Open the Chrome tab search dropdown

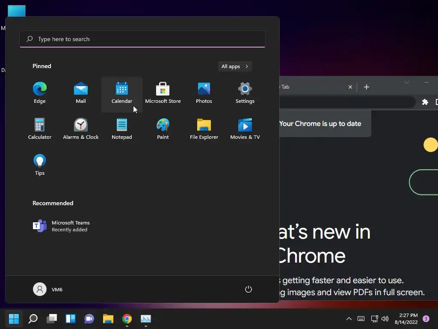407,82
